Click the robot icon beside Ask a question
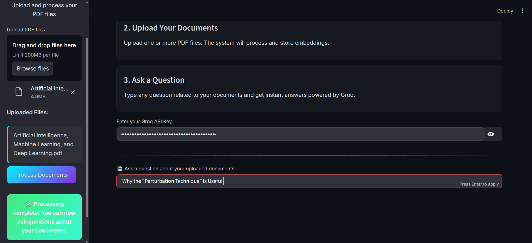Screen dimensions: 532x243 [120, 169]
